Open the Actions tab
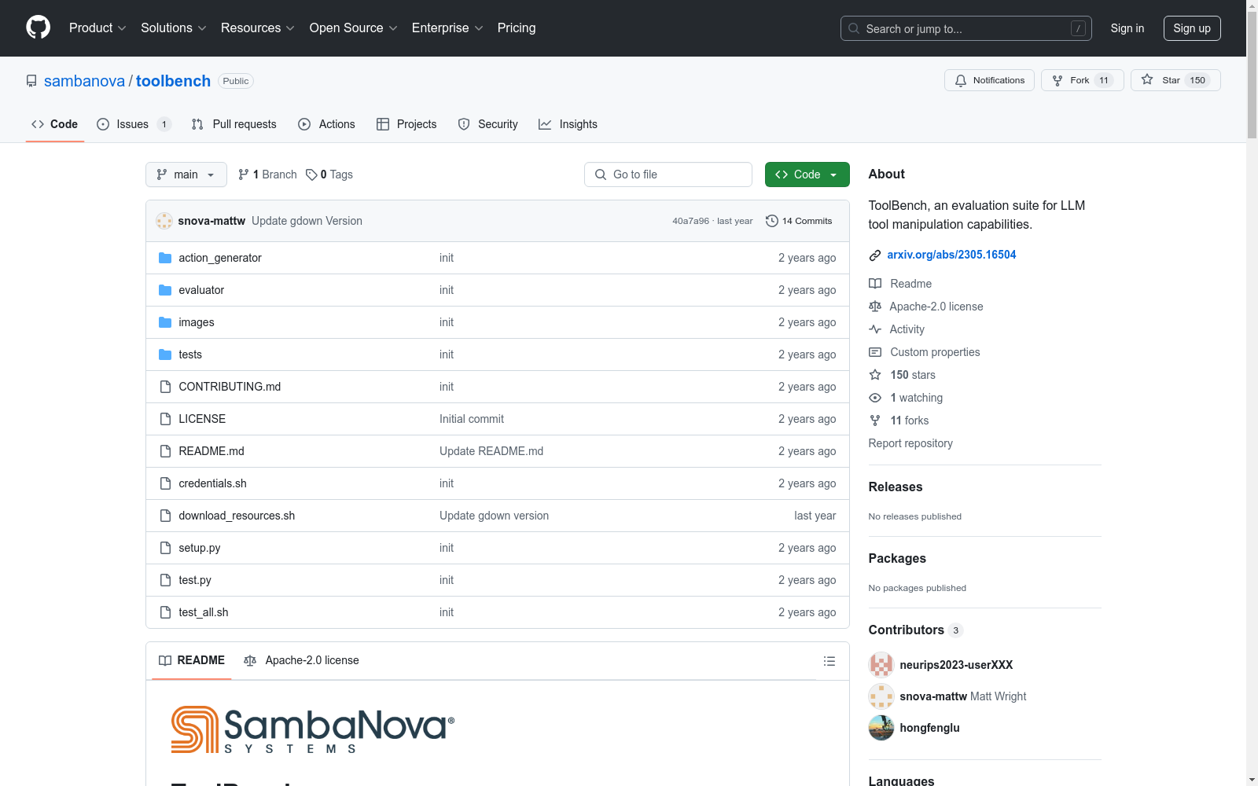This screenshot has height=786, width=1258. point(326,124)
